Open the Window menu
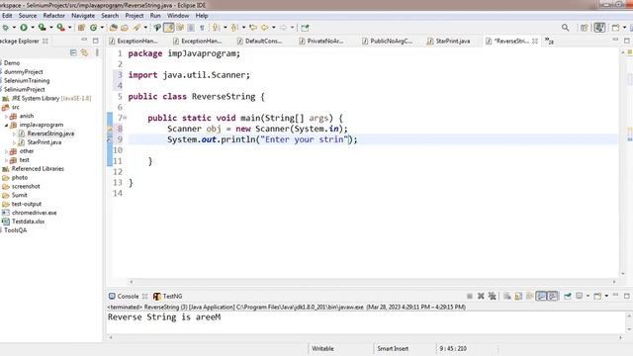633x356 pixels. coord(178,16)
